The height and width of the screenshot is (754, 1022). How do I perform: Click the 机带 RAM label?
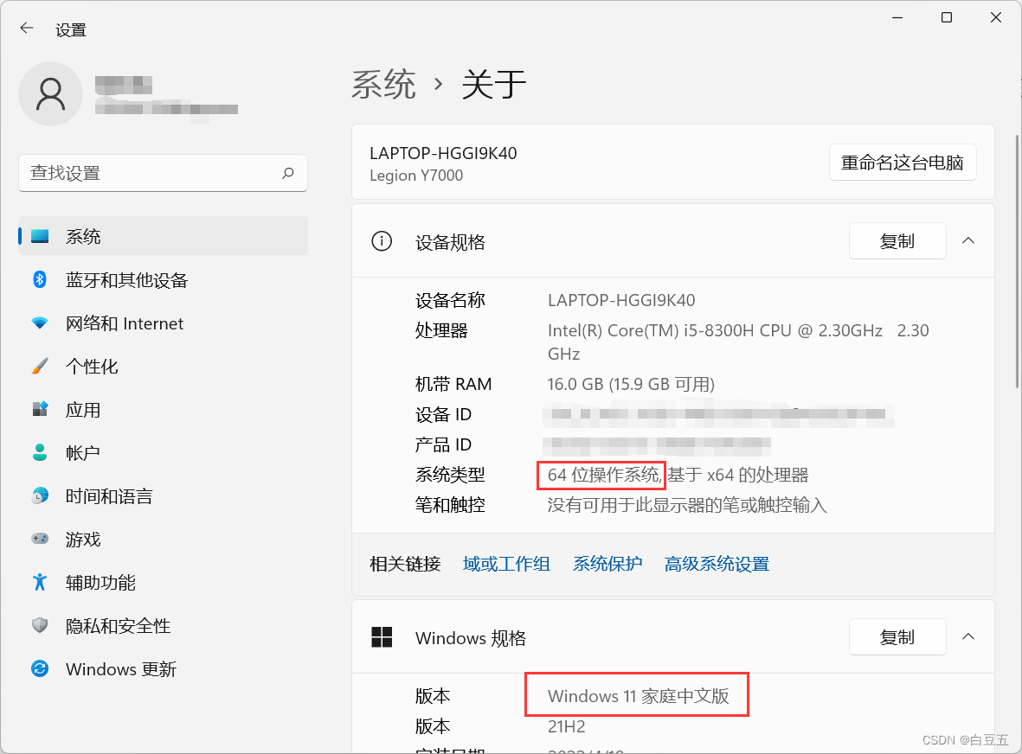[453, 384]
